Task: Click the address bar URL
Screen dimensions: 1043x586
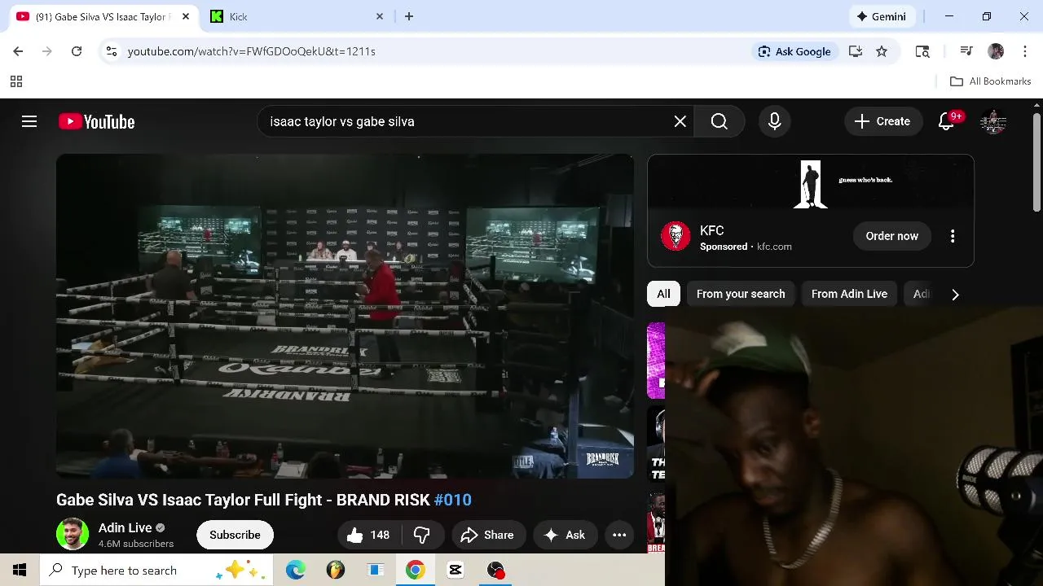Action: (252, 51)
